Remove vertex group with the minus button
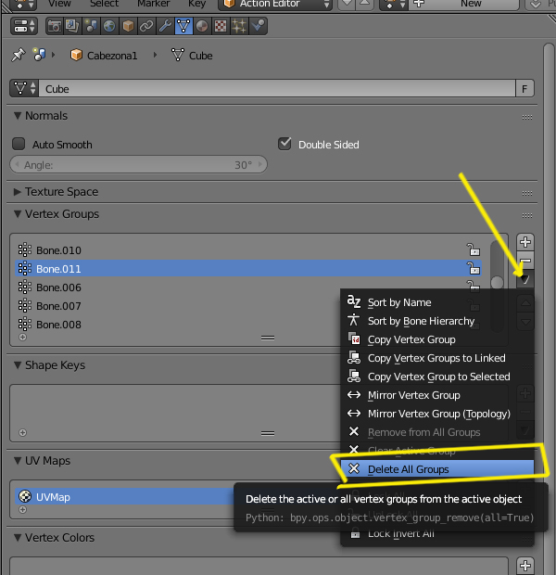 [525, 261]
